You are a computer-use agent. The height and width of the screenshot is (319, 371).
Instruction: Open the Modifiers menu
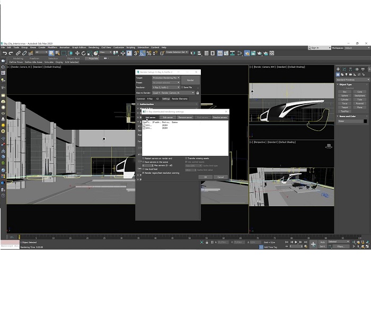click(52, 48)
